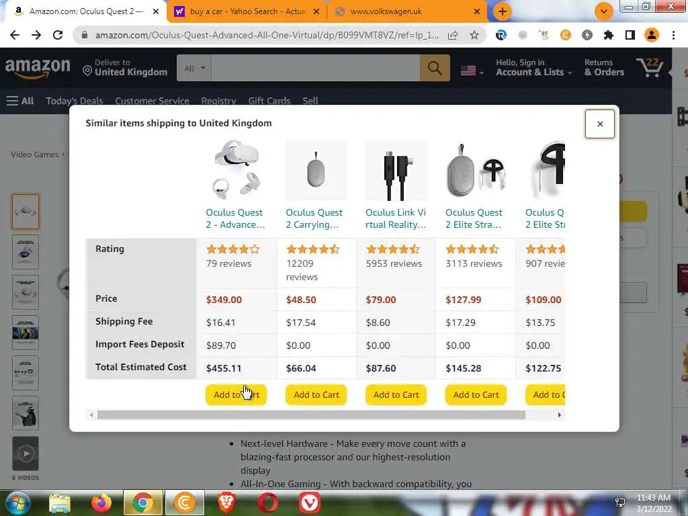Open Oculus Quest 2 Elite Strap $127.99 link
Screen dimensions: 688x516
pyautogui.click(x=474, y=218)
